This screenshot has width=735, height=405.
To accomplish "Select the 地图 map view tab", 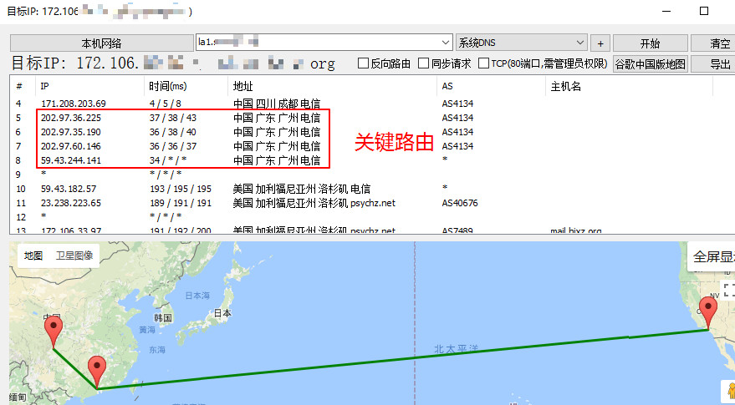I will coord(33,256).
